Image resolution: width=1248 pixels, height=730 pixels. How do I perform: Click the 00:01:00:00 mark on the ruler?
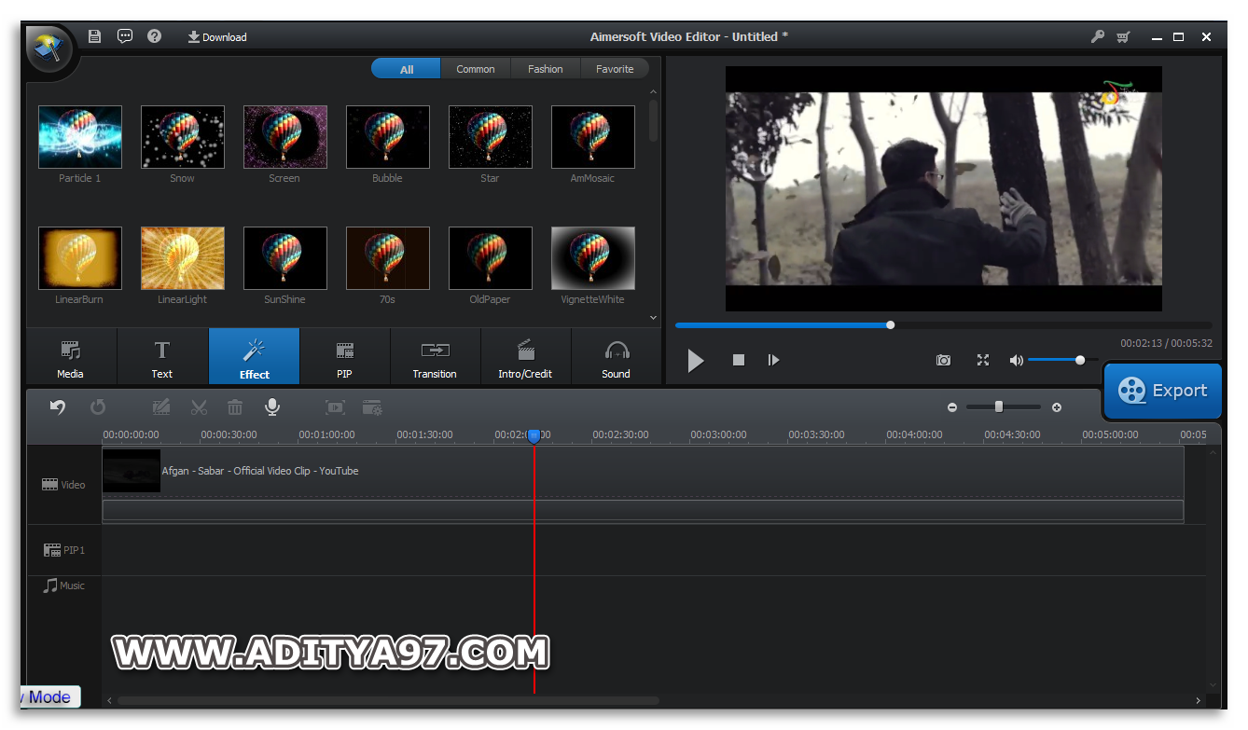click(326, 434)
